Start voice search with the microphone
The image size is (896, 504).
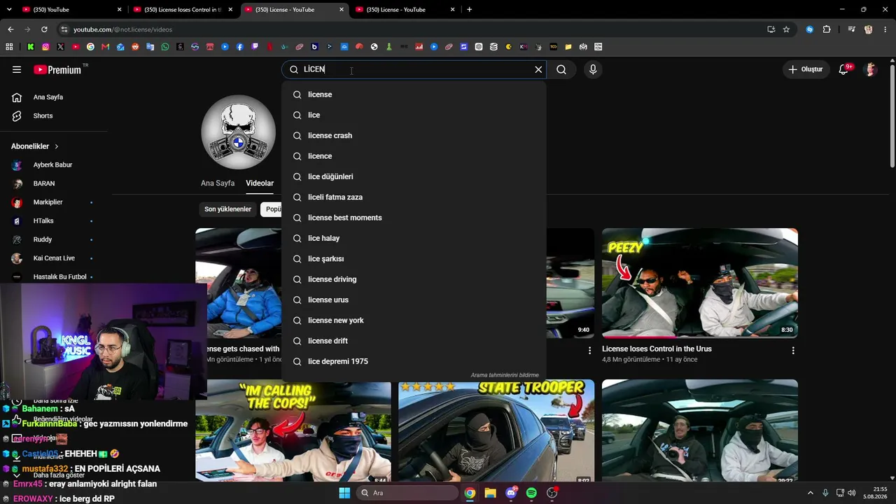593,69
